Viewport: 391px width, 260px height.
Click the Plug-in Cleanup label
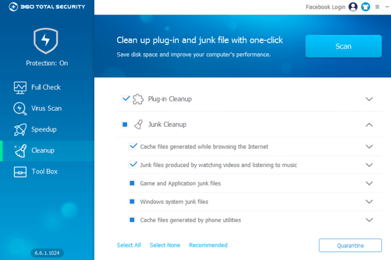pyautogui.click(x=170, y=99)
